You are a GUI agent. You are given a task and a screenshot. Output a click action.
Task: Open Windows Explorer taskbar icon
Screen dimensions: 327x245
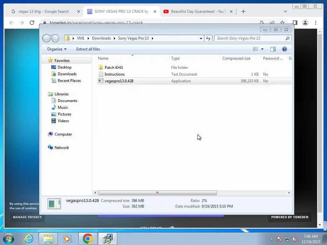[48, 239]
